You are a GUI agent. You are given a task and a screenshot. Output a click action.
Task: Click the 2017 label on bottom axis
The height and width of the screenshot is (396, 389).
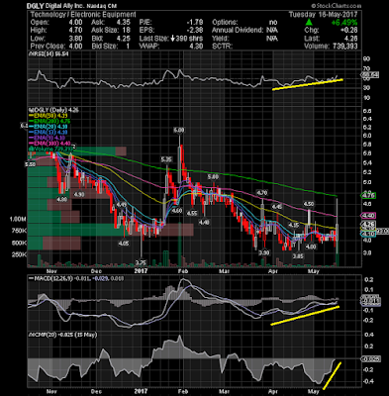click(x=142, y=391)
